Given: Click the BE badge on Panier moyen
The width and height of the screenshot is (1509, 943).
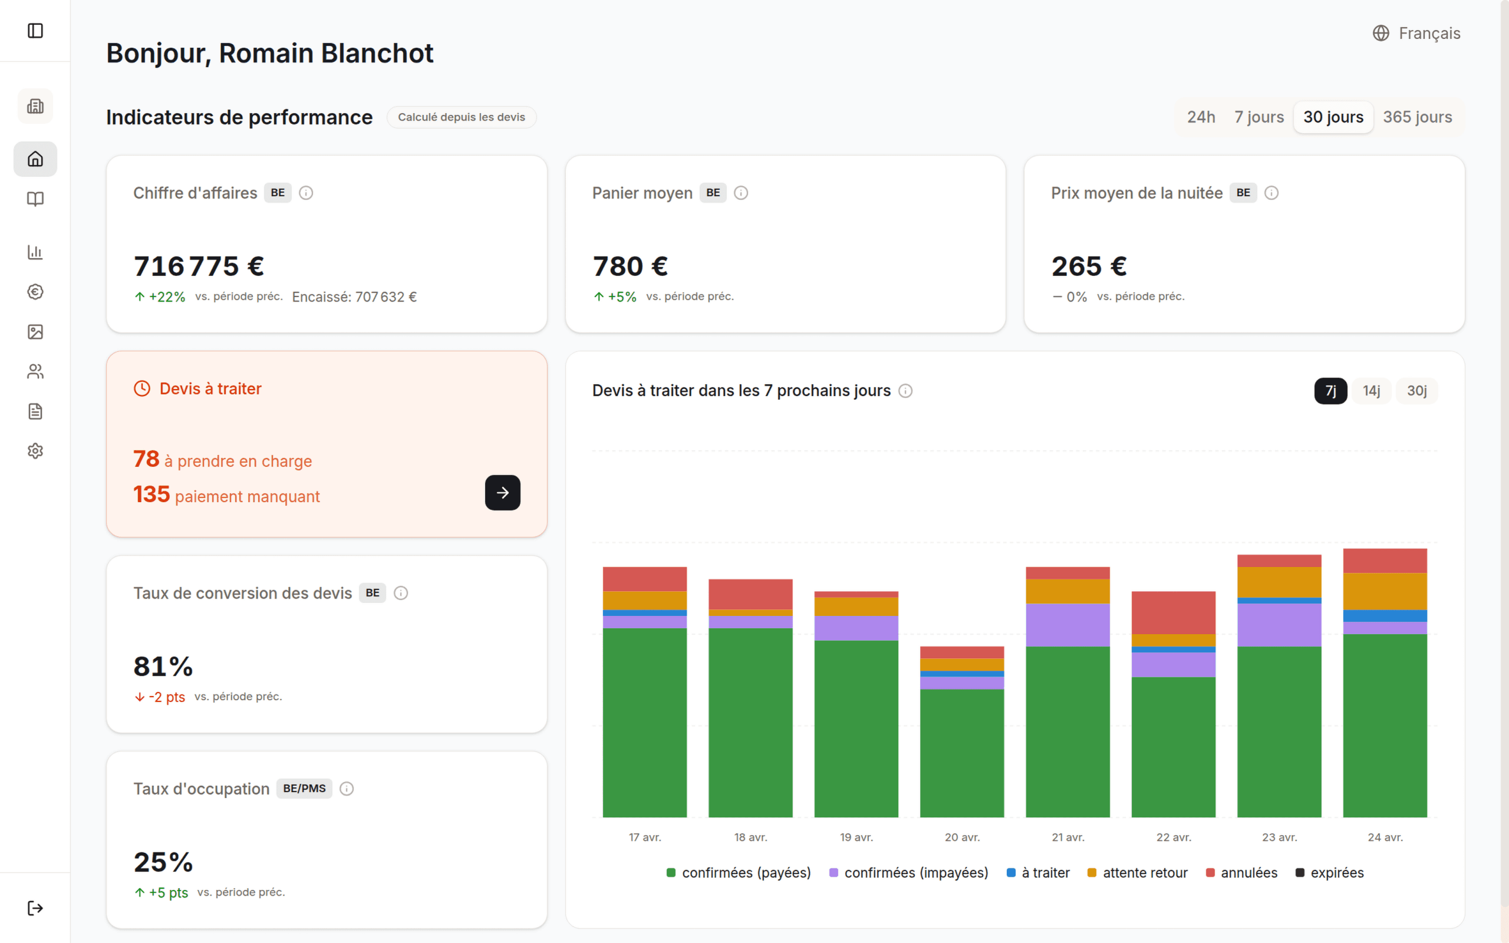Looking at the screenshot, I should [x=713, y=193].
